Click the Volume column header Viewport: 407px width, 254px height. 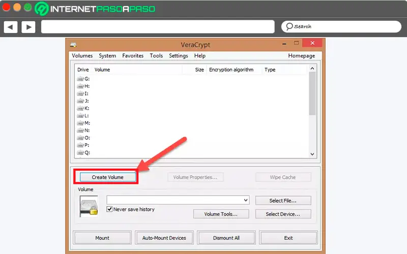pos(102,70)
